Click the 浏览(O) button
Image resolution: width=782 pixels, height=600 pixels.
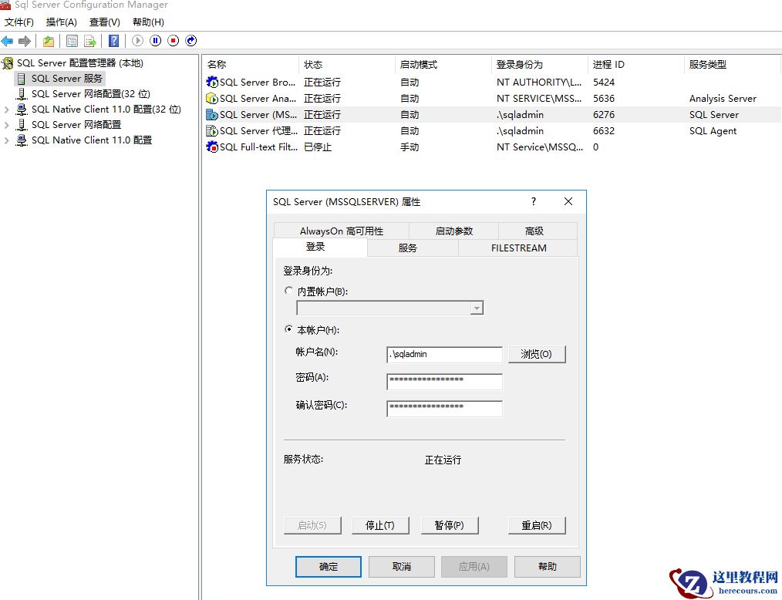pyautogui.click(x=537, y=354)
